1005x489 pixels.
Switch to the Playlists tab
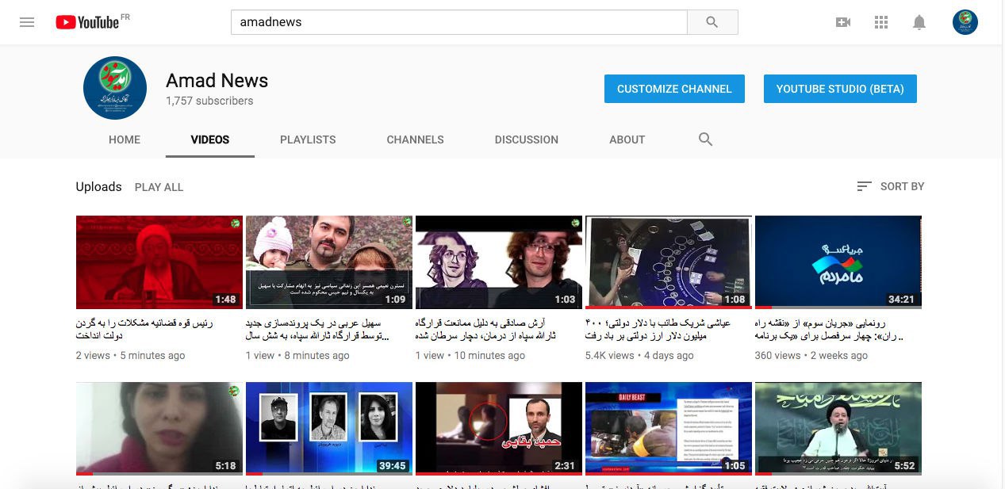pyautogui.click(x=308, y=139)
